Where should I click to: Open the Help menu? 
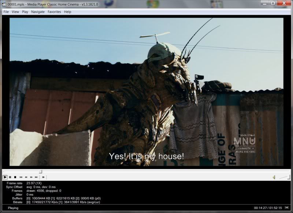click(68, 12)
